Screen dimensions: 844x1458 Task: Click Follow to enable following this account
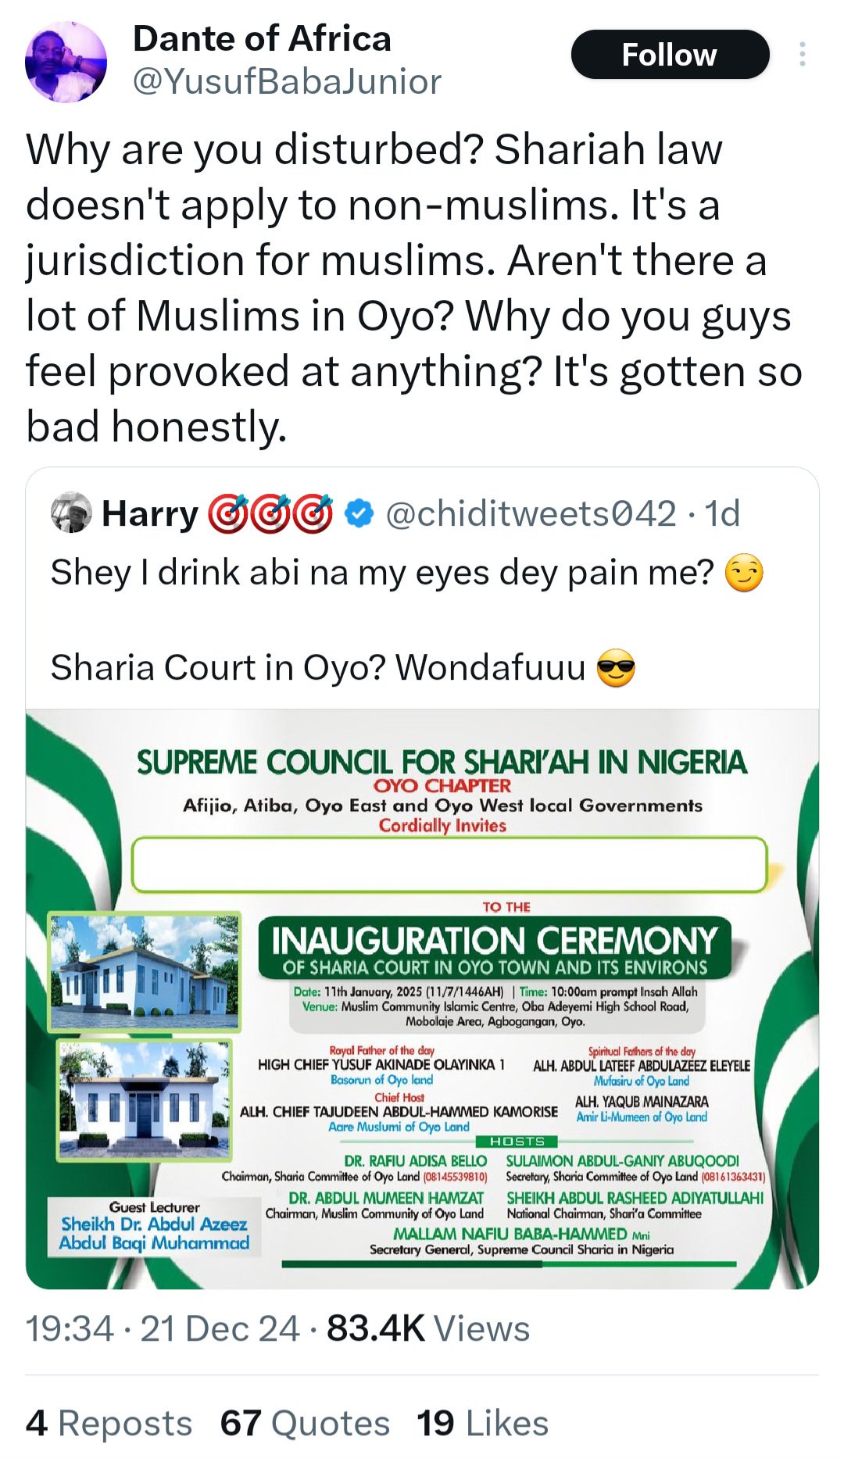tap(671, 54)
